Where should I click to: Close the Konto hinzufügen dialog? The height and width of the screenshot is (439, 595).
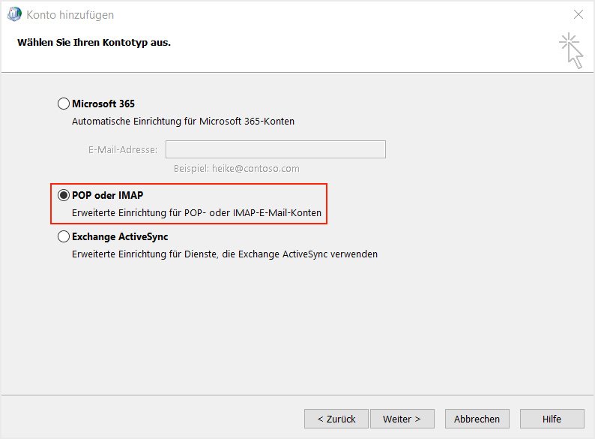pyautogui.click(x=579, y=14)
